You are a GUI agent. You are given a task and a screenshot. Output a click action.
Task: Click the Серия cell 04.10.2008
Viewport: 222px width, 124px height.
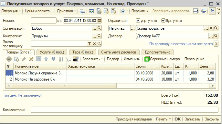(x=147, y=79)
